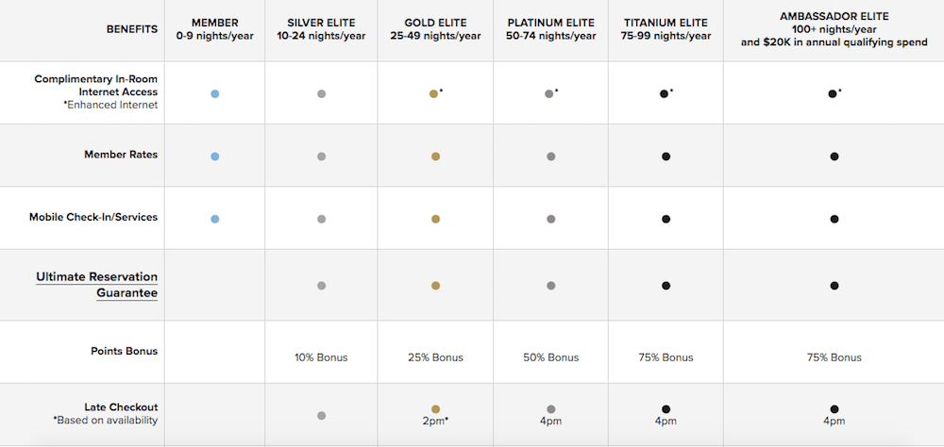The height and width of the screenshot is (447, 944).
Task: Click the Platinum Elite Member Rates gray dot
Action: click(551, 157)
